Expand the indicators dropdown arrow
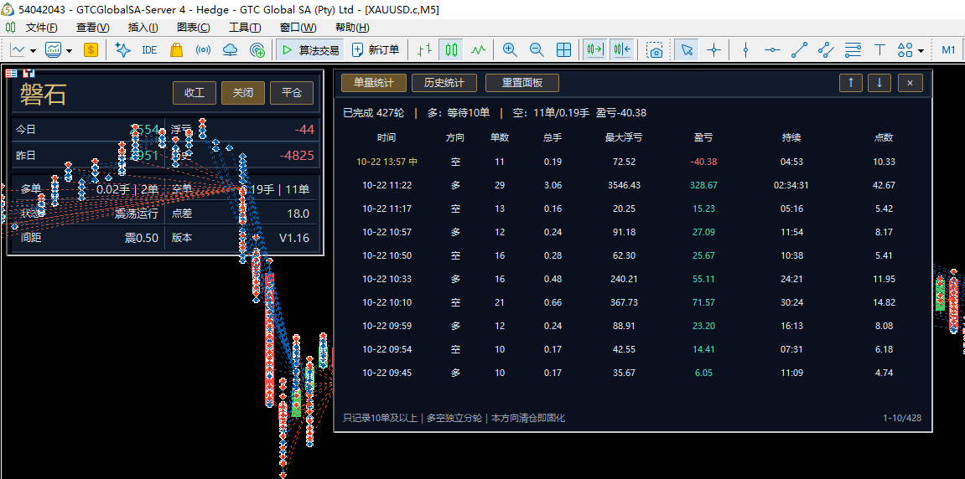Image resolution: width=965 pixels, height=479 pixels. pyautogui.click(x=69, y=50)
